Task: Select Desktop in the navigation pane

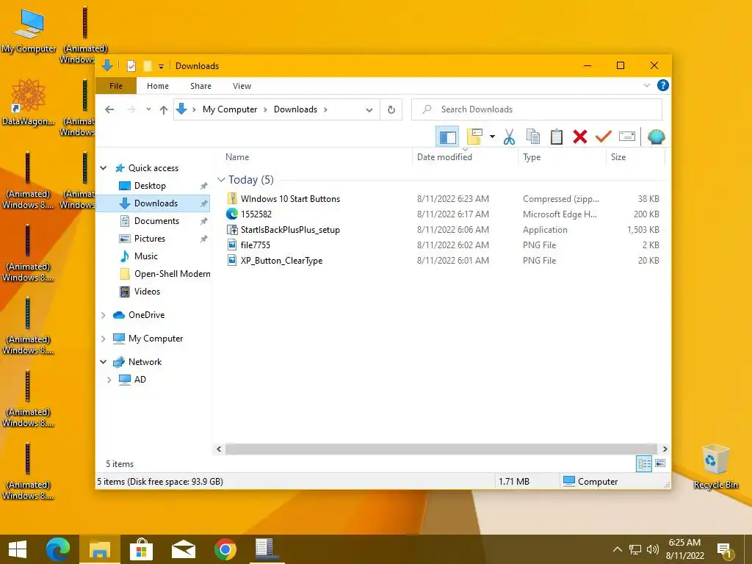Action: coord(150,186)
